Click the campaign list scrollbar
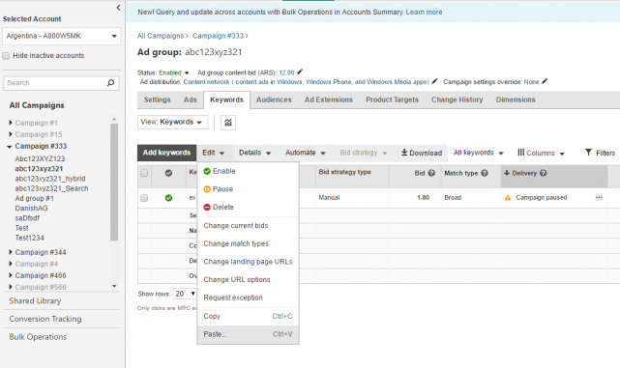The height and width of the screenshot is (368, 620). [x=114, y=182]
